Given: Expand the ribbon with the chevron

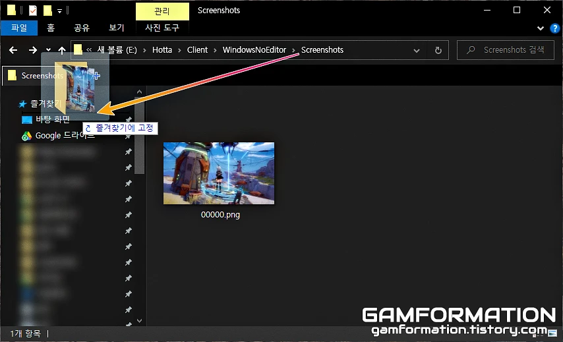Looking at the screenshot, I should click(541, 28).
